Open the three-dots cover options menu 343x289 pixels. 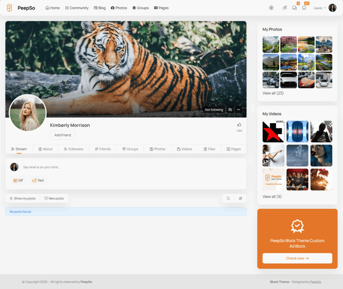click(x=238, y=110)
